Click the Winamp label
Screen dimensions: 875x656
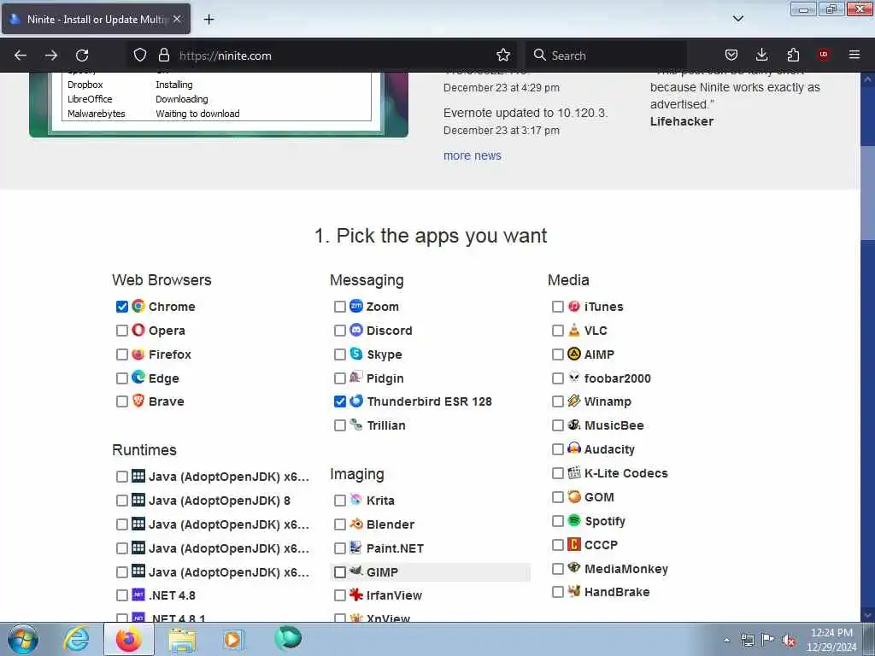[608, 401]
